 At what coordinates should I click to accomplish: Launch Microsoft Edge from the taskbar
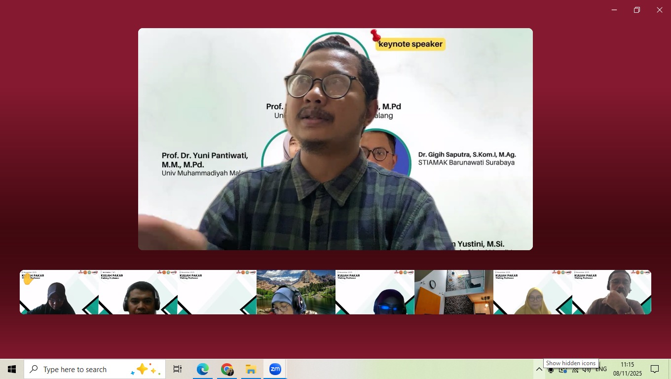tap(202, 369)
